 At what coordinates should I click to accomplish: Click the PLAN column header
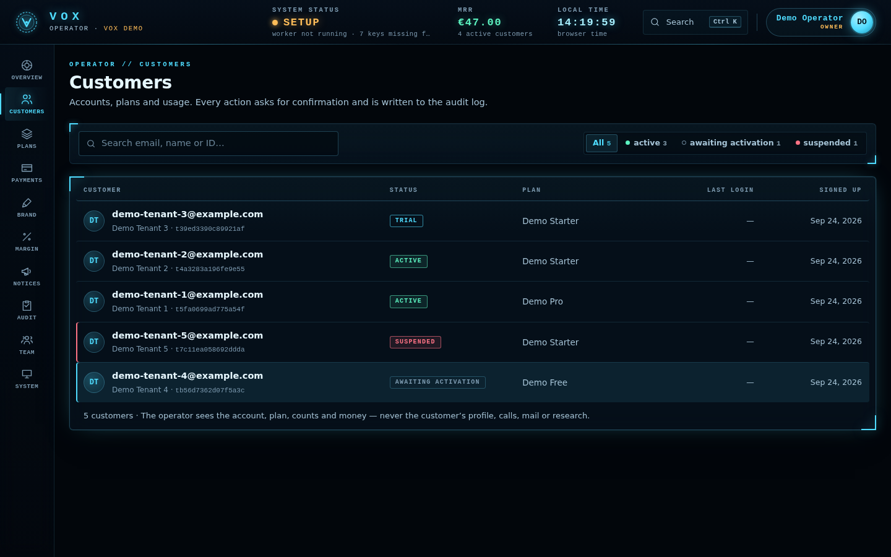pos(532,190)
